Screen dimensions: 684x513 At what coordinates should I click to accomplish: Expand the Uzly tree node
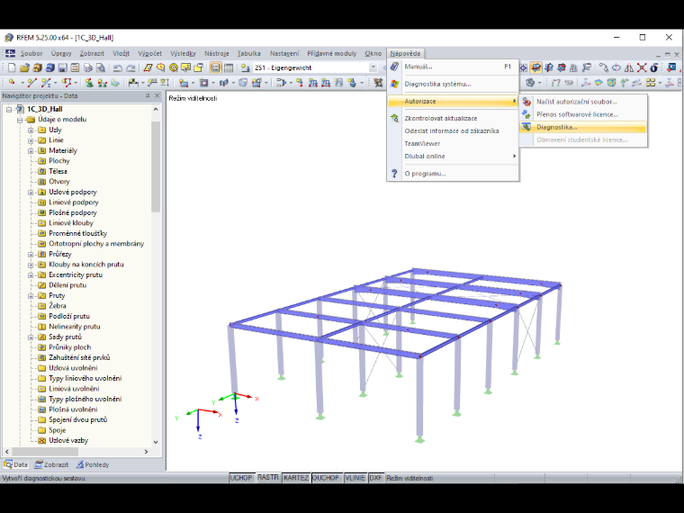[31, 130]
